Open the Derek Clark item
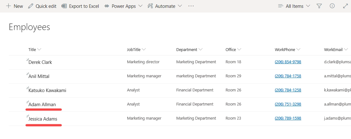The width and height of the screenshot is (351, 139). 40,62
